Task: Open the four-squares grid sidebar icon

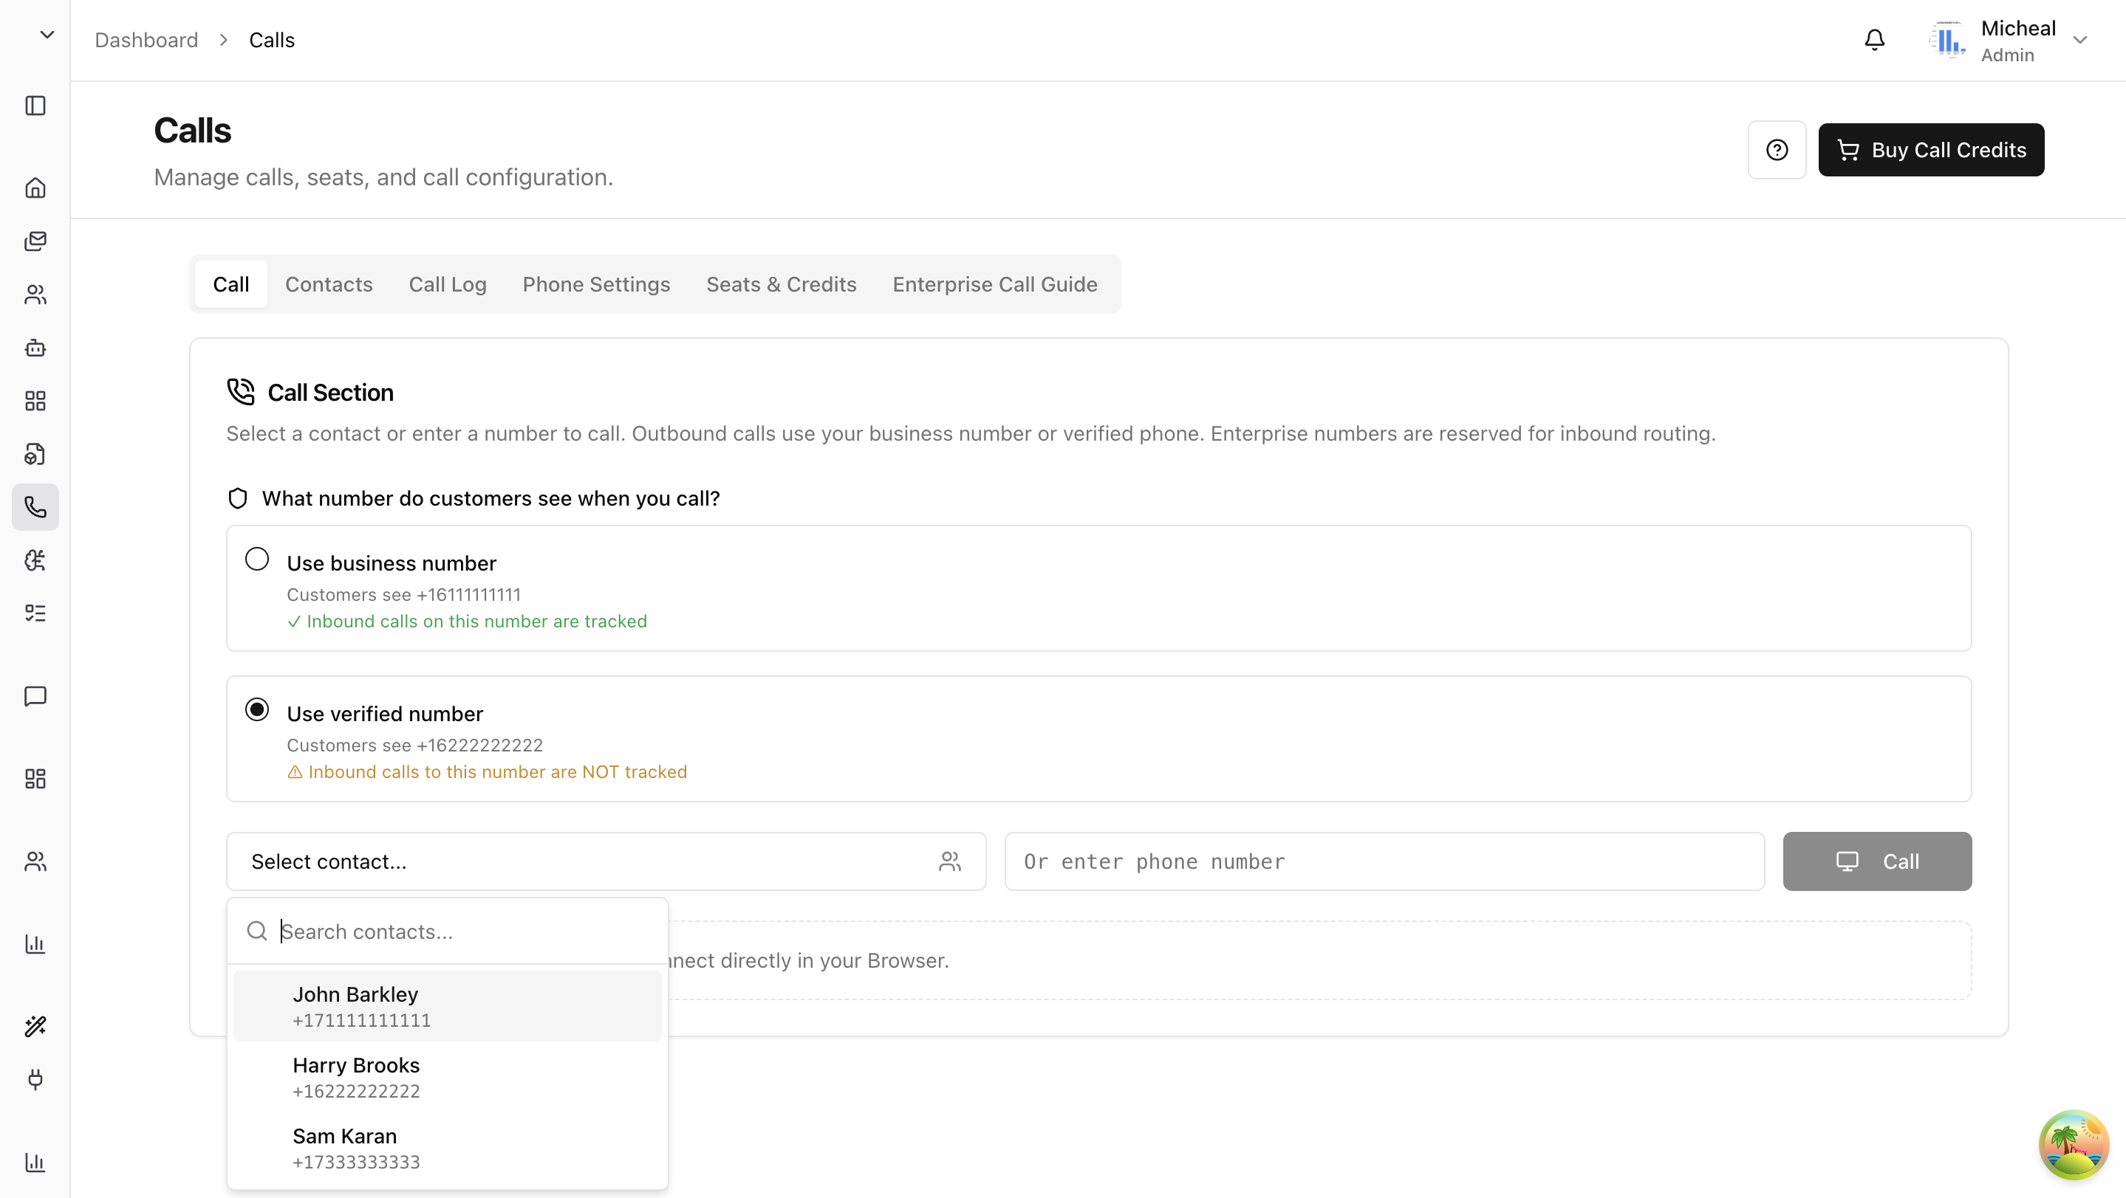Action: click(35, 401)
